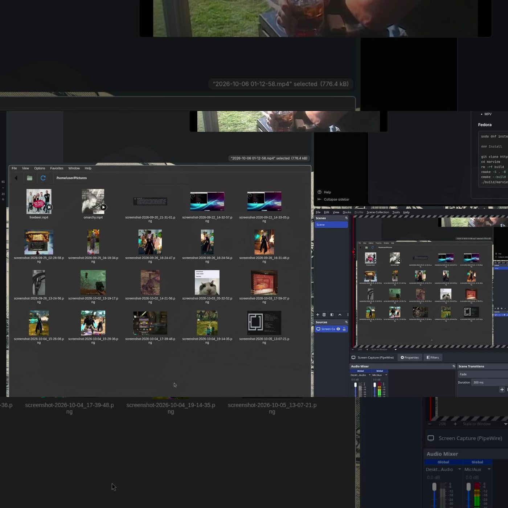The image size is (508, 508).
Task: Toggle the lock on Screen Capture source
Action: [344, 329]
